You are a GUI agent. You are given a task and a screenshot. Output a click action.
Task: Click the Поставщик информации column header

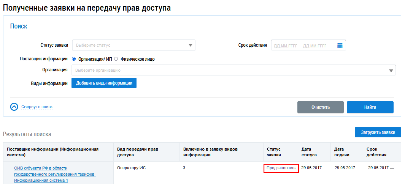click(x=52, y=152)
